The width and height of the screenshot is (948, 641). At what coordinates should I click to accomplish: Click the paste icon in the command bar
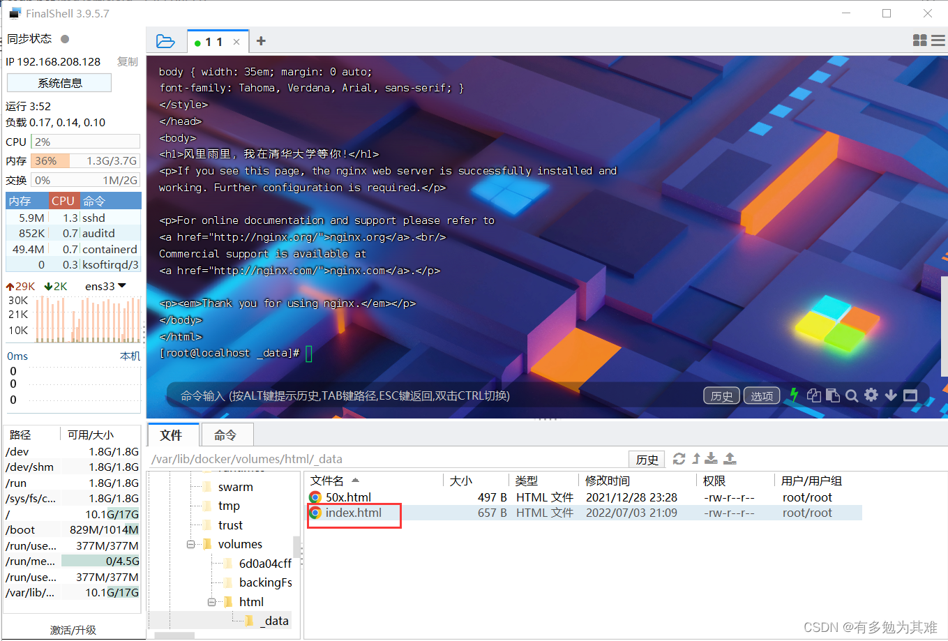pyautogui.click(x=832, y=395)
